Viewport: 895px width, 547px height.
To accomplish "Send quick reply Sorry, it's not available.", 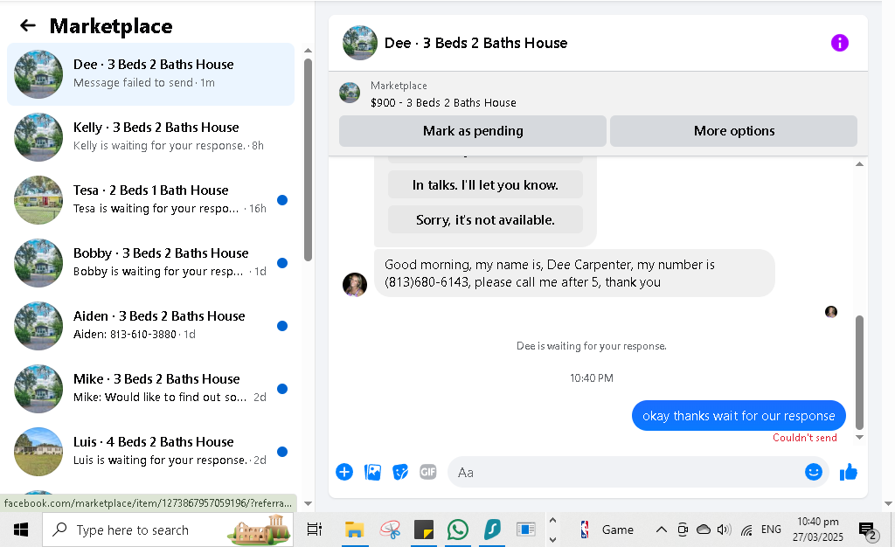I will coord(485,219).
